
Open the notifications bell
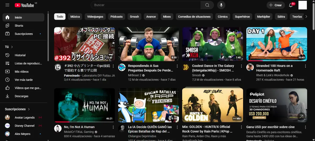(x=291, y=5)
